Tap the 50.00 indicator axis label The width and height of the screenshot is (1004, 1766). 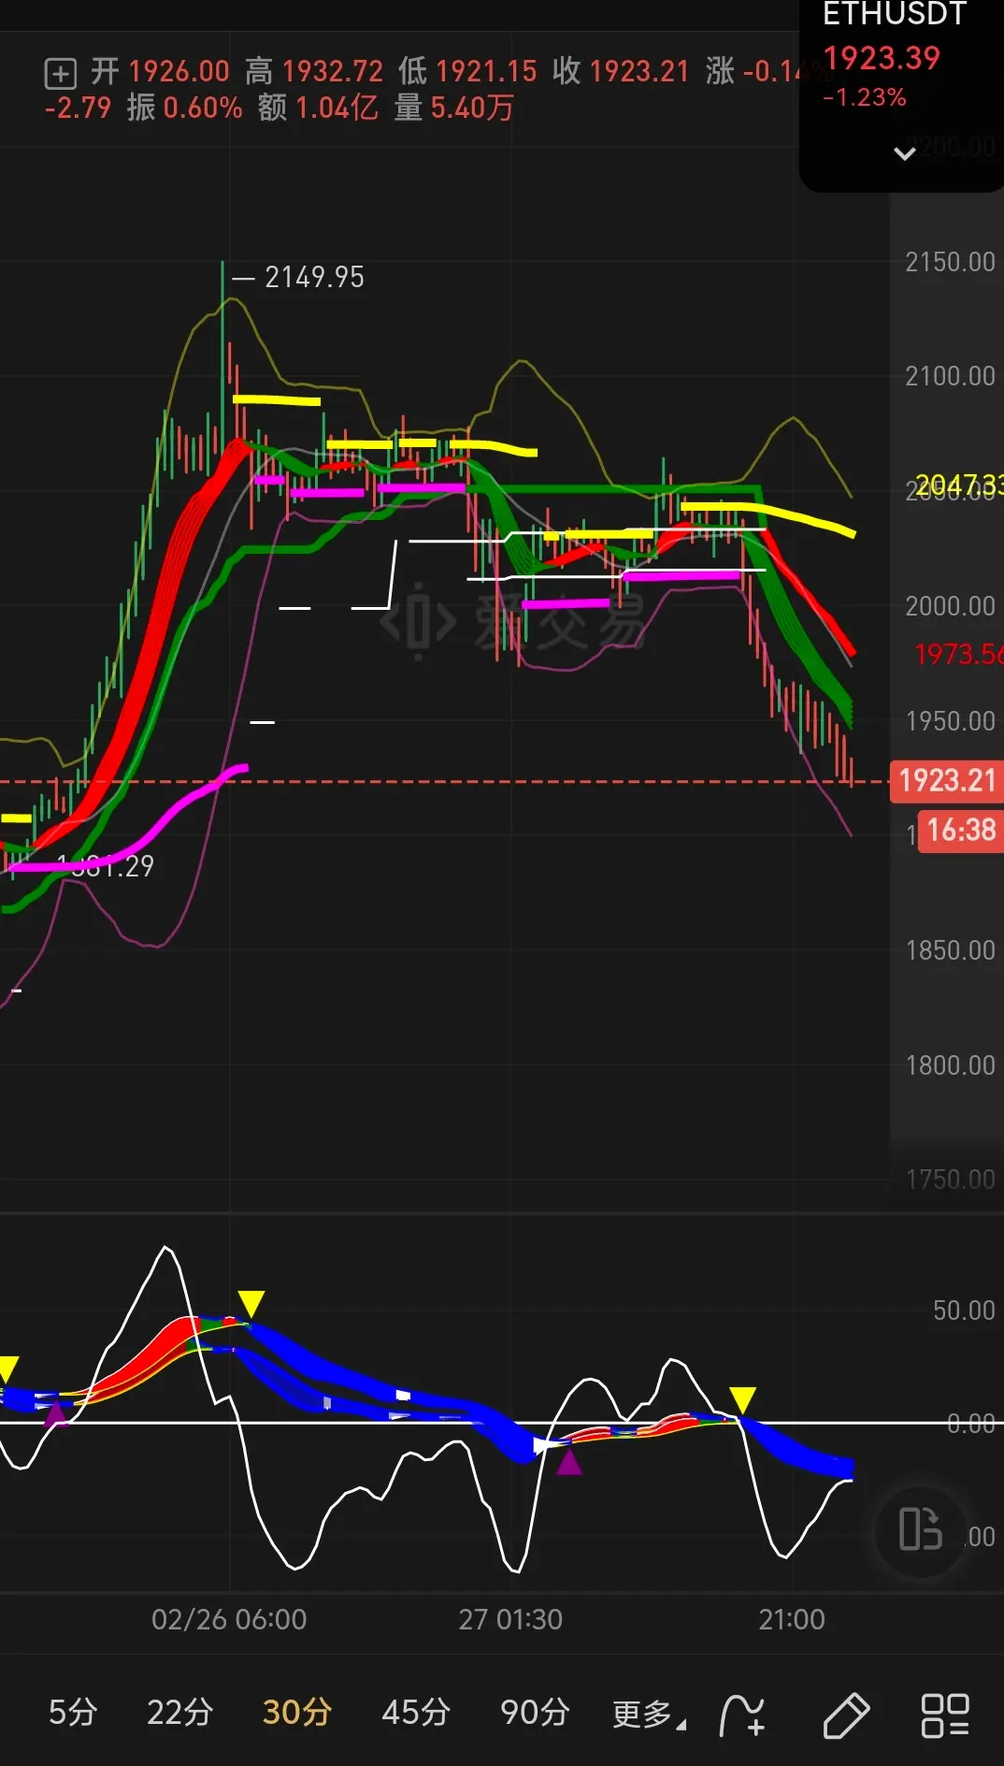pyautogui.click(x=964, y=1310)
